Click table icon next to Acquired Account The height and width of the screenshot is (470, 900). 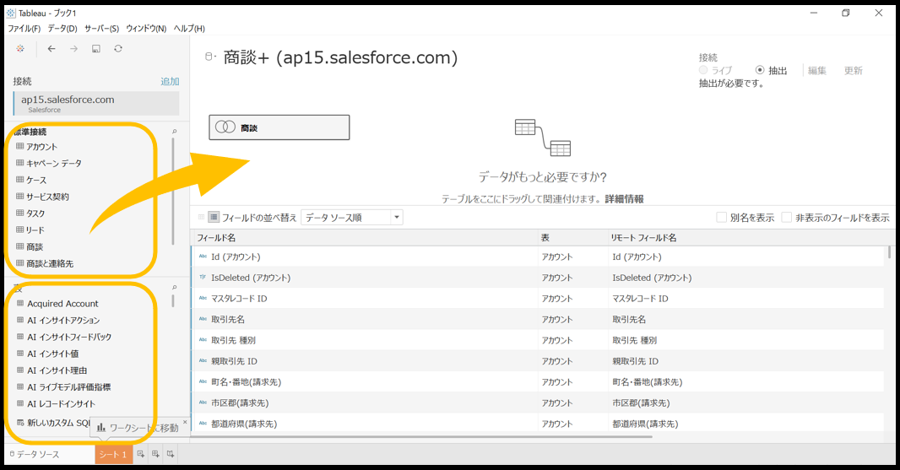(x=20, y=303)
